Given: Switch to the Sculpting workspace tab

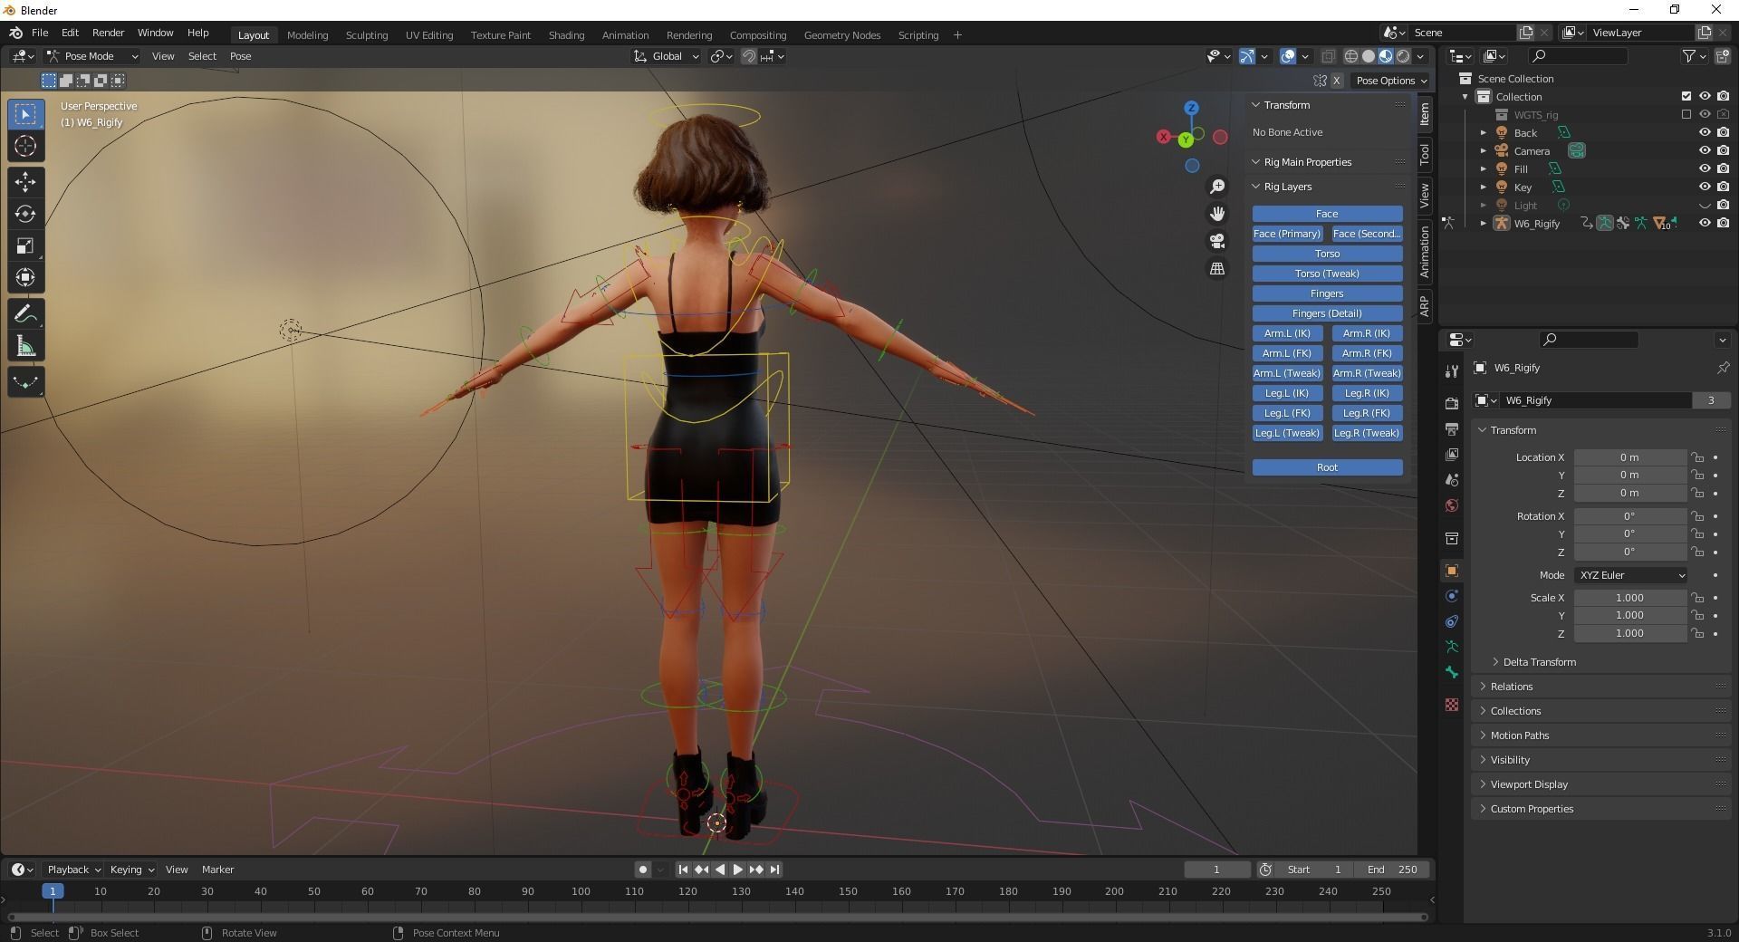Looking at the screenshot, I should click(367, 35).
